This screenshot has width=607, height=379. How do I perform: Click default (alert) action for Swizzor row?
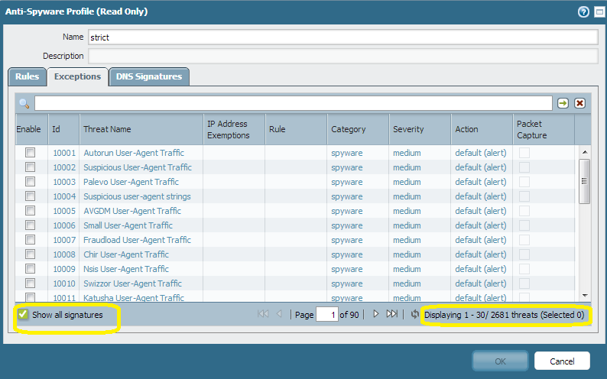[x=481, y=283]
